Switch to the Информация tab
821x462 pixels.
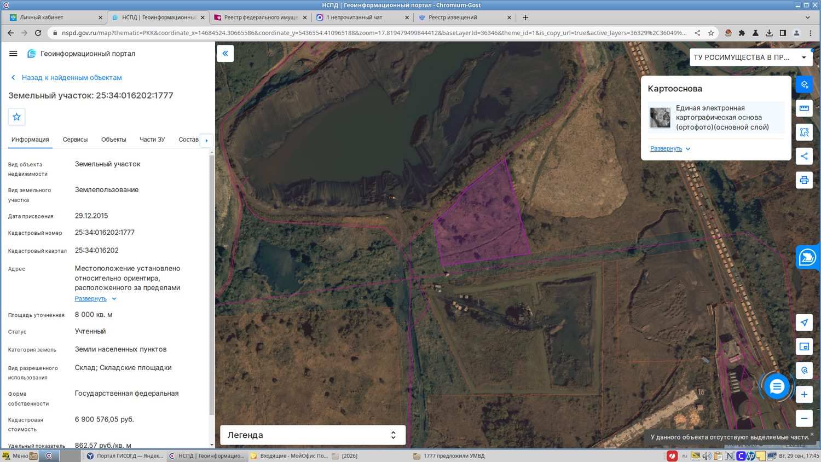(30, 140)
